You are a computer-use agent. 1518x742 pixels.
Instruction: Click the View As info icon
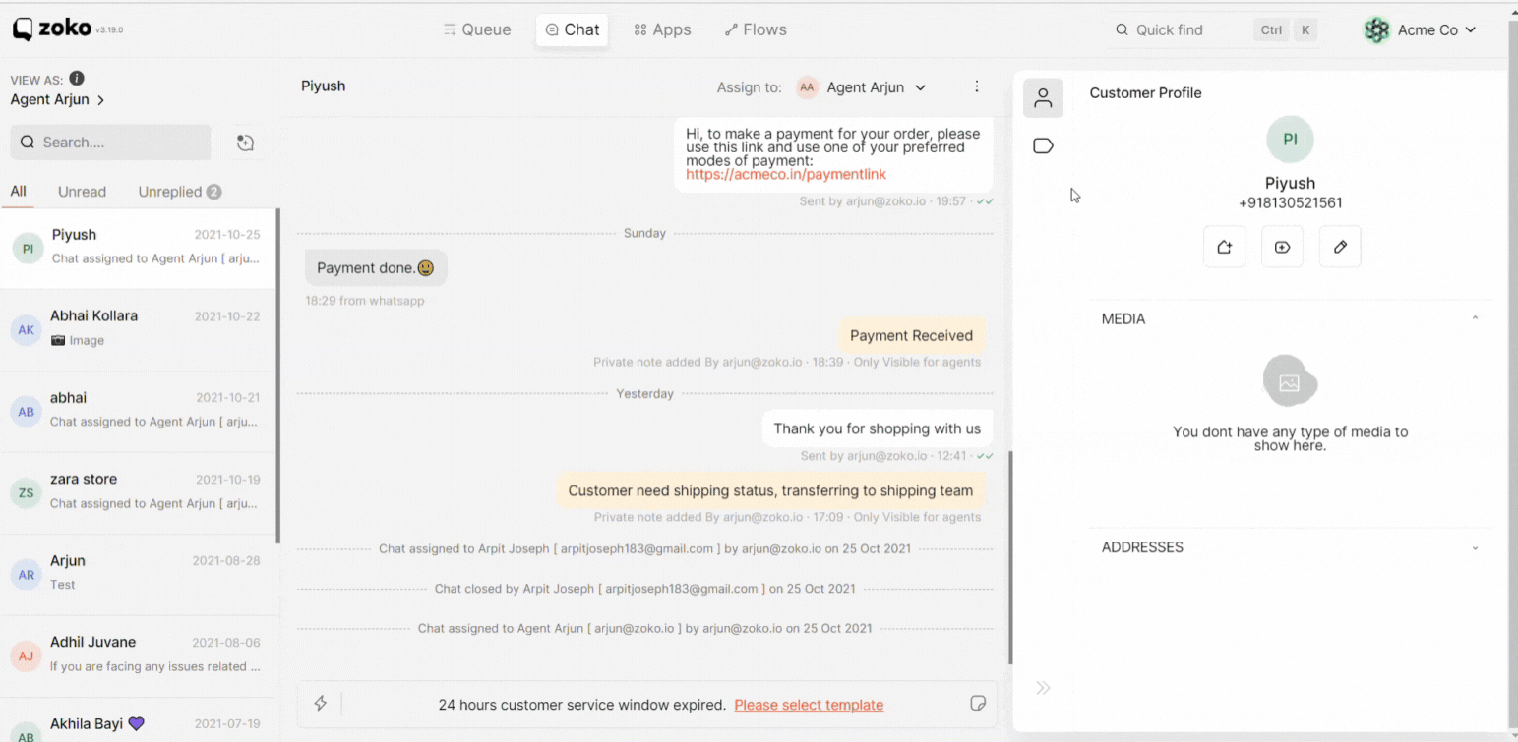pos(77,79)
